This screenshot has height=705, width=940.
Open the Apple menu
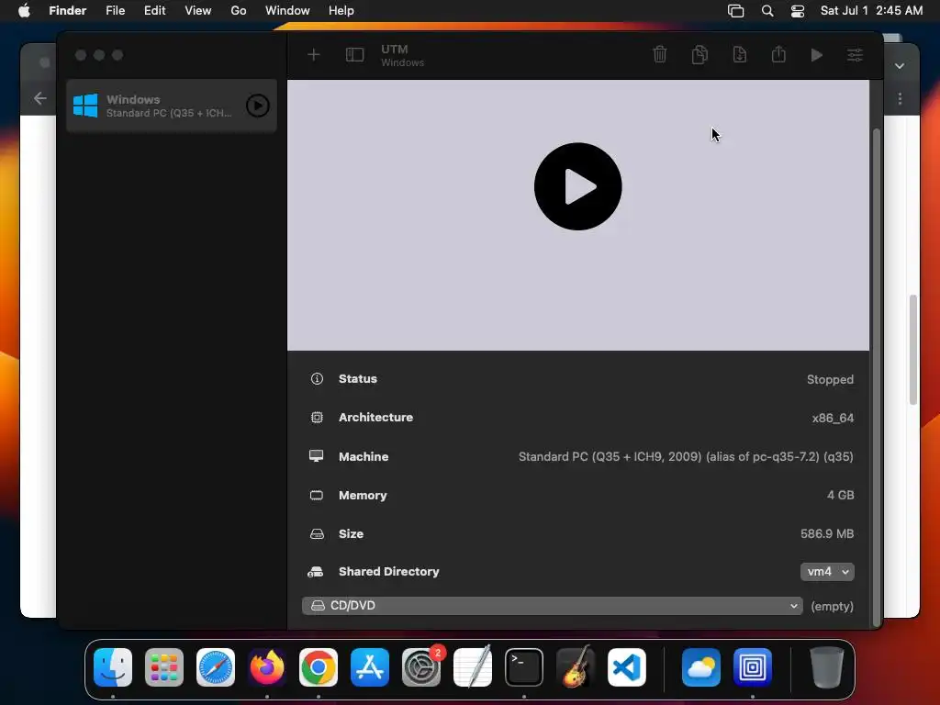point(24,10)
